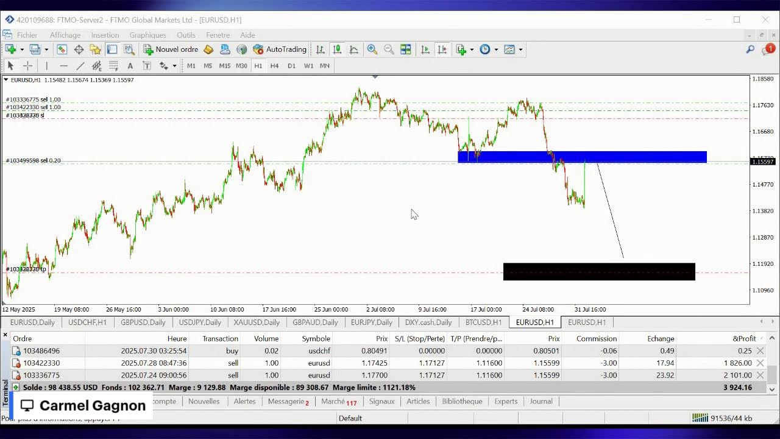Open the Journal terminal tab

pyautogui.click(x=541, y=401)
